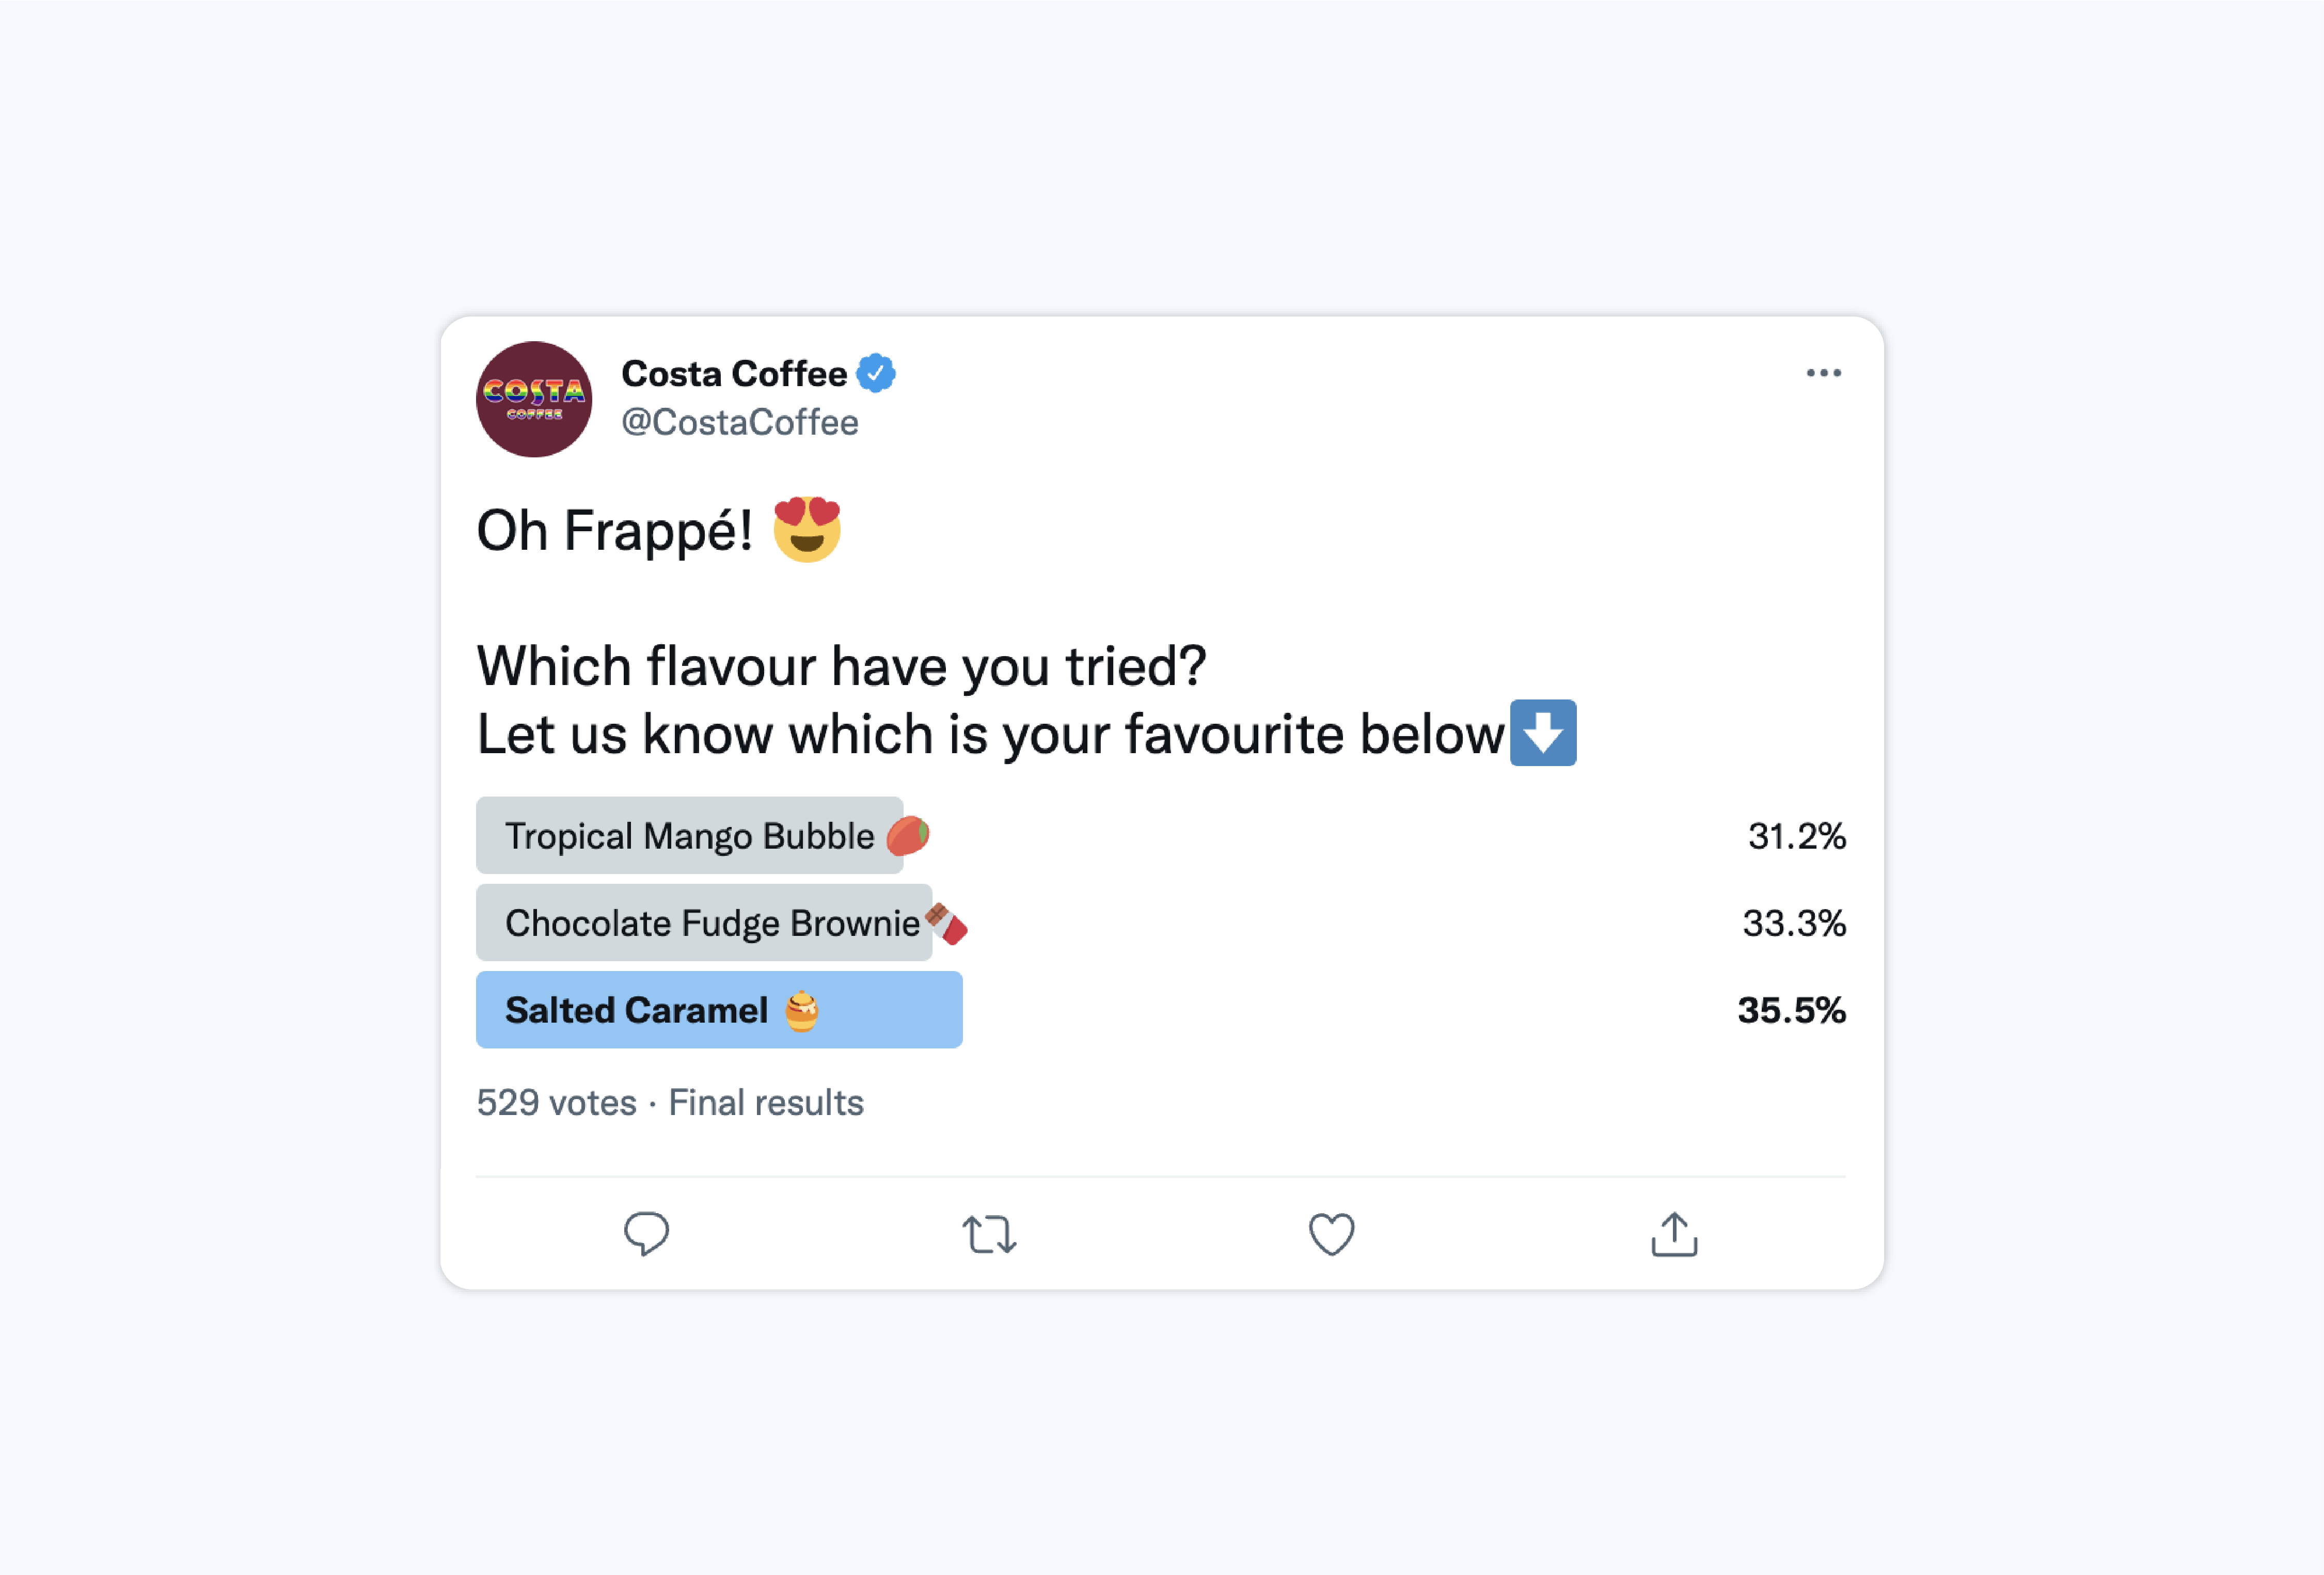Click the mango emoji

[x=908, y=835]
